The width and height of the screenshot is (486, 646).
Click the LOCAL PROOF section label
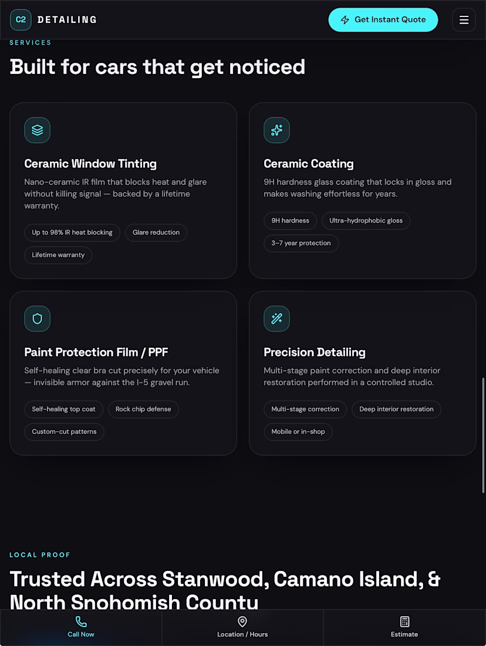[x=40, y=555]
